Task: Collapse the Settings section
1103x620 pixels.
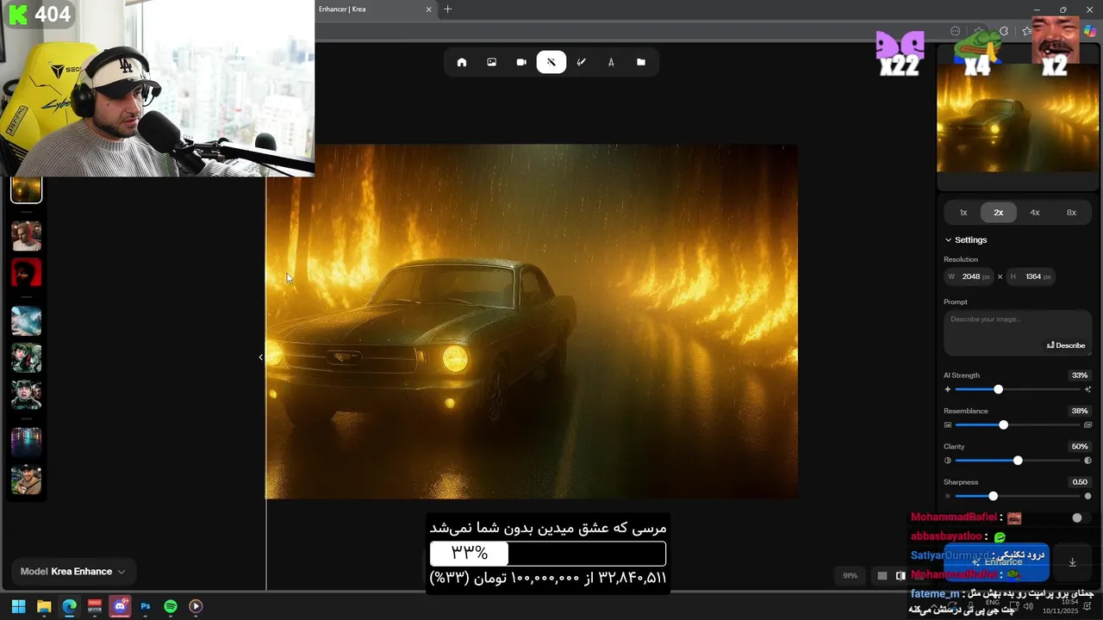Action: coord(966,240)
